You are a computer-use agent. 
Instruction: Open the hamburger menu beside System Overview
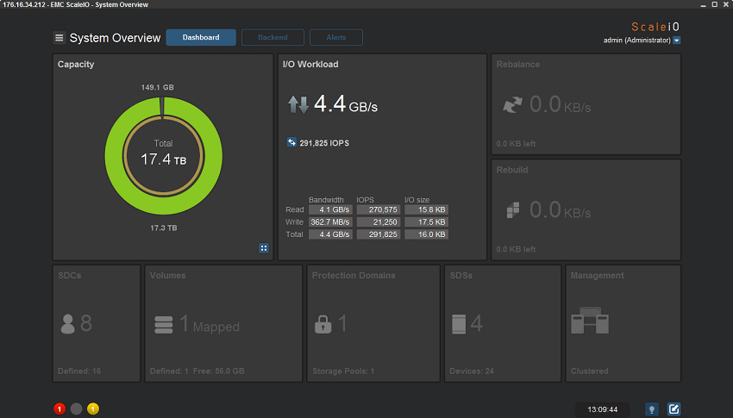pos(59,38)
